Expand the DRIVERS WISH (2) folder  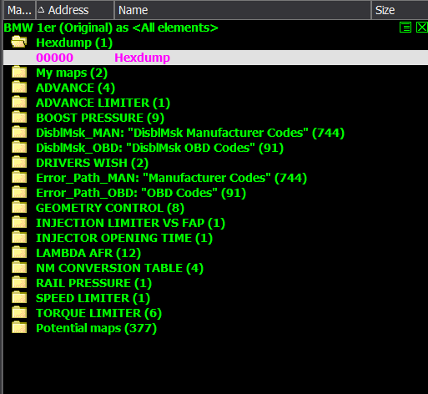pyautogui.click(x=92, y=163)
